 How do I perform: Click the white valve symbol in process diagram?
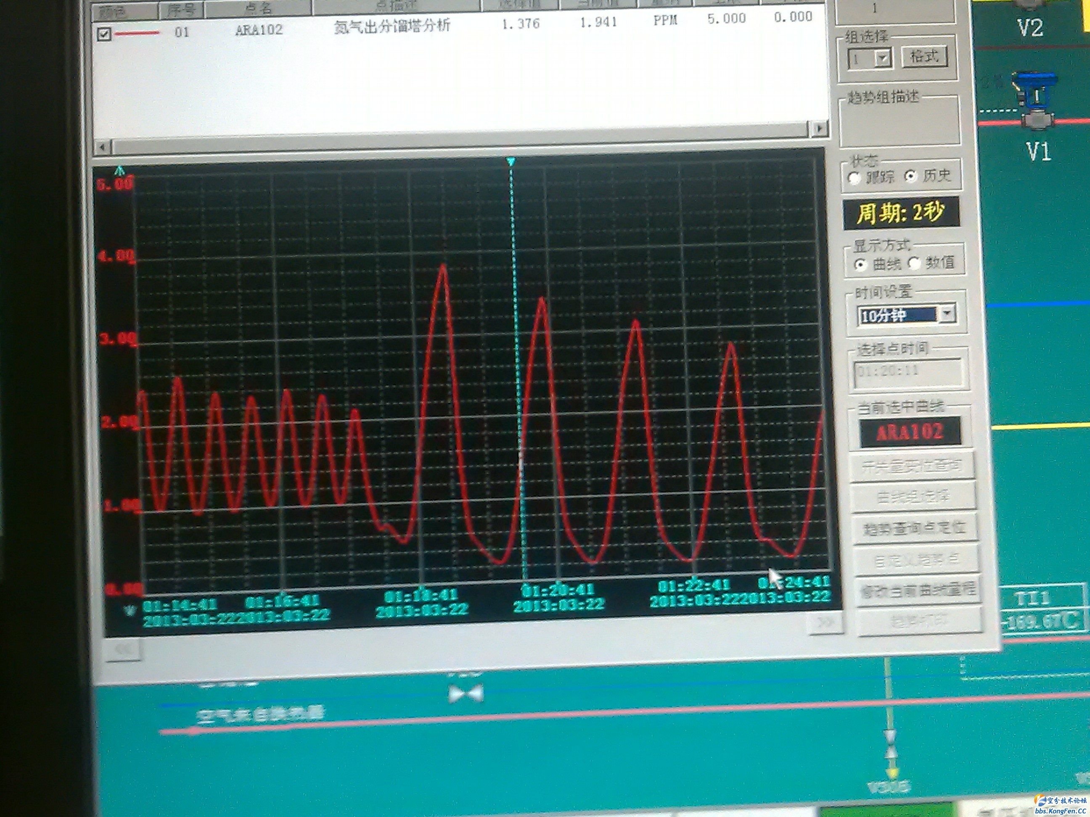(466, 694)
